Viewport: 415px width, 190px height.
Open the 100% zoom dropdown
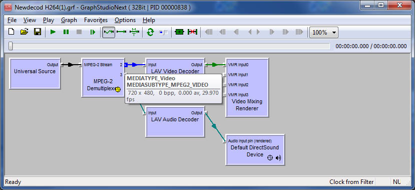[x=324, y=32]
